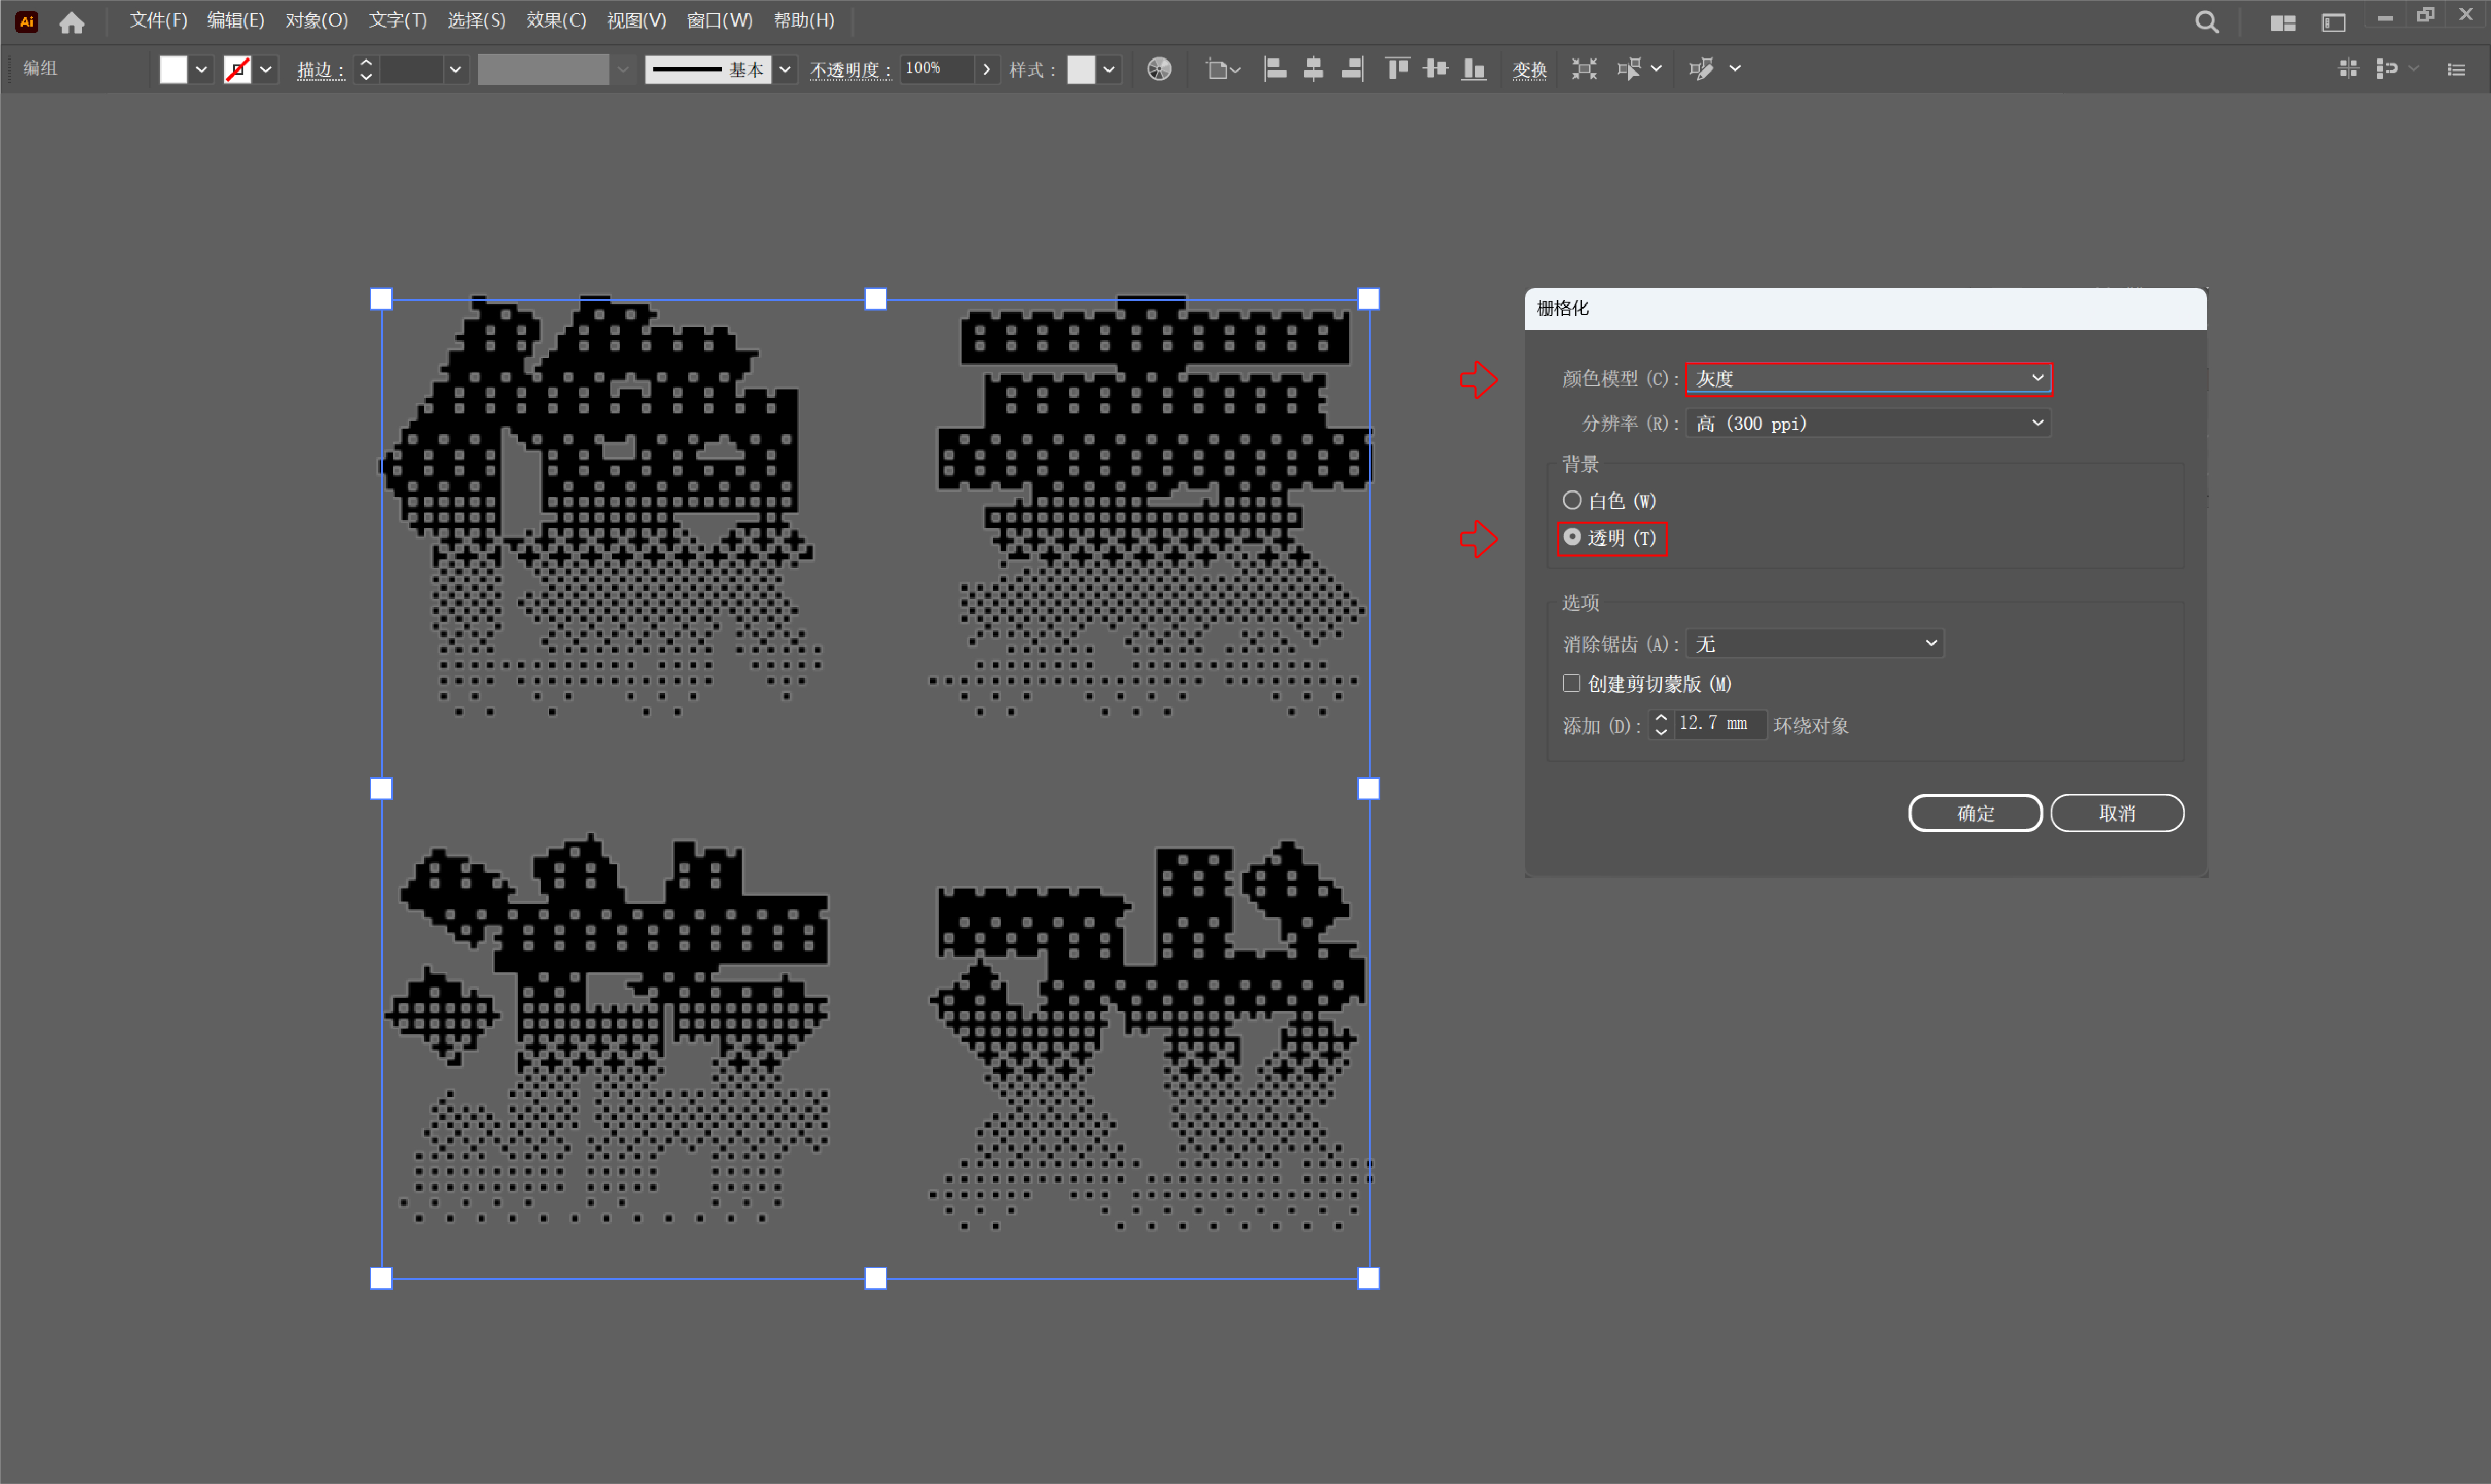Go to the Home screen icon

(72, 22)
